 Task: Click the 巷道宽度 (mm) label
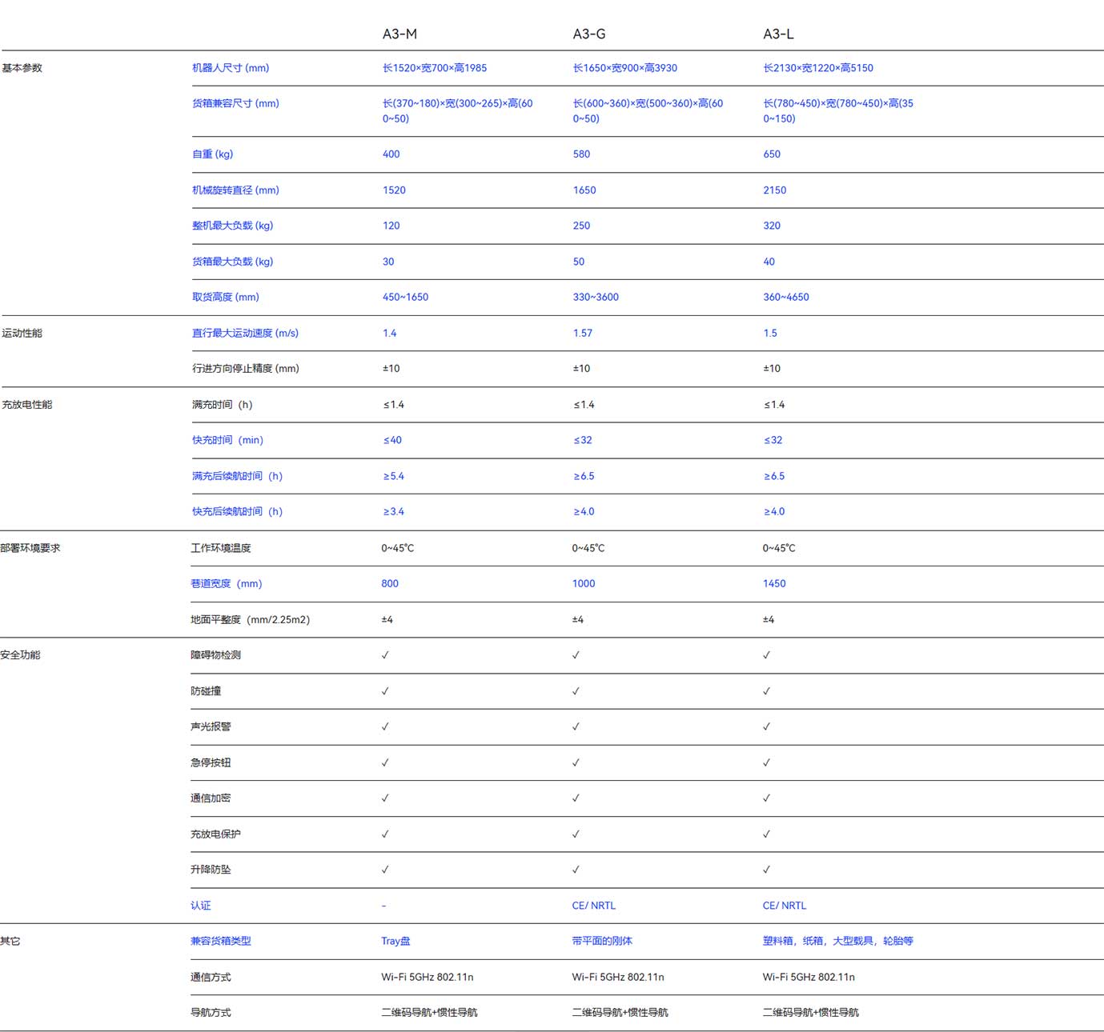pyautogui.click(x=226, y=583)
